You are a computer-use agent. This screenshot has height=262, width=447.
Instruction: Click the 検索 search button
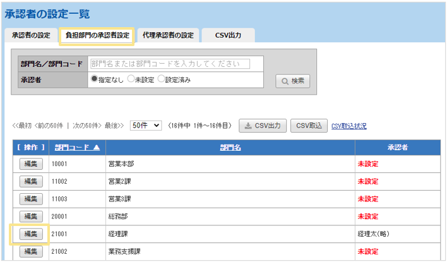click(x=293, y=81)
